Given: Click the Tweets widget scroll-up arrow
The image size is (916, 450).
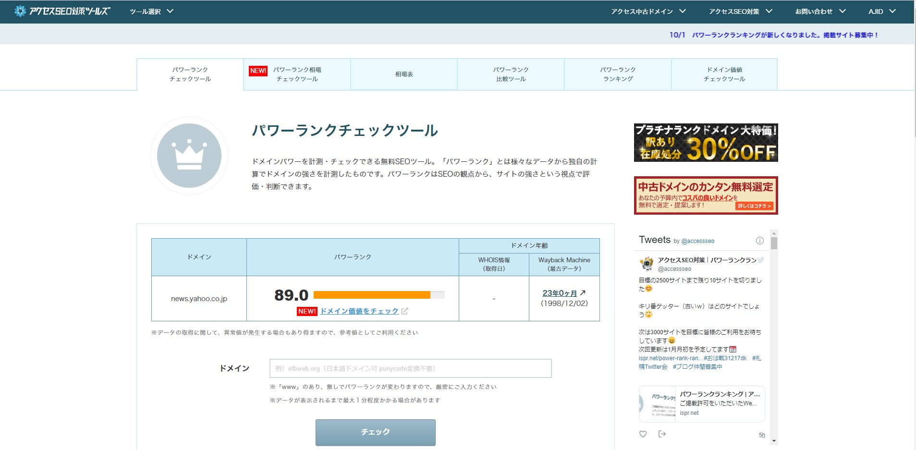Looking at the screenshot, I should click(774, 233).
